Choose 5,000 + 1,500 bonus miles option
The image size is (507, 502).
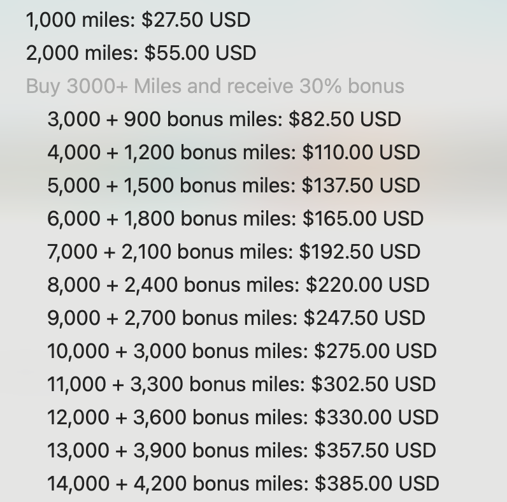click(x=234, y=185)
